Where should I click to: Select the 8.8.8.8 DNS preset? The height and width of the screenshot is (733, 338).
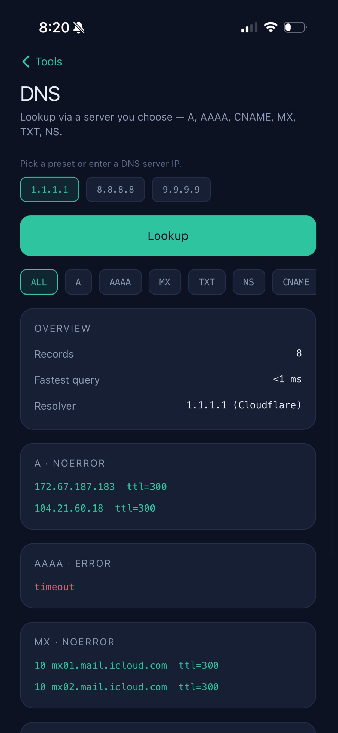[115, 189]
